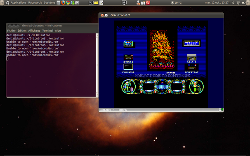Viewport: 250px width, 156px height.
Task: Open the Terminal menu in terminal window
Action: click(x=47, y=30)
